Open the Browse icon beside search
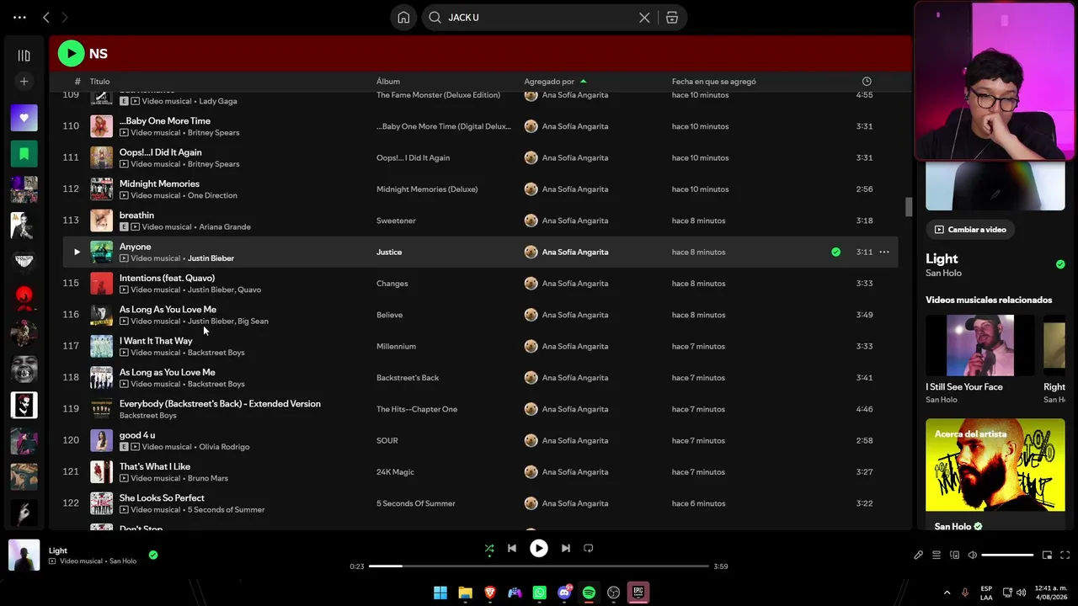Viewport: 1078px width, 606px height. tap(672, 18)
